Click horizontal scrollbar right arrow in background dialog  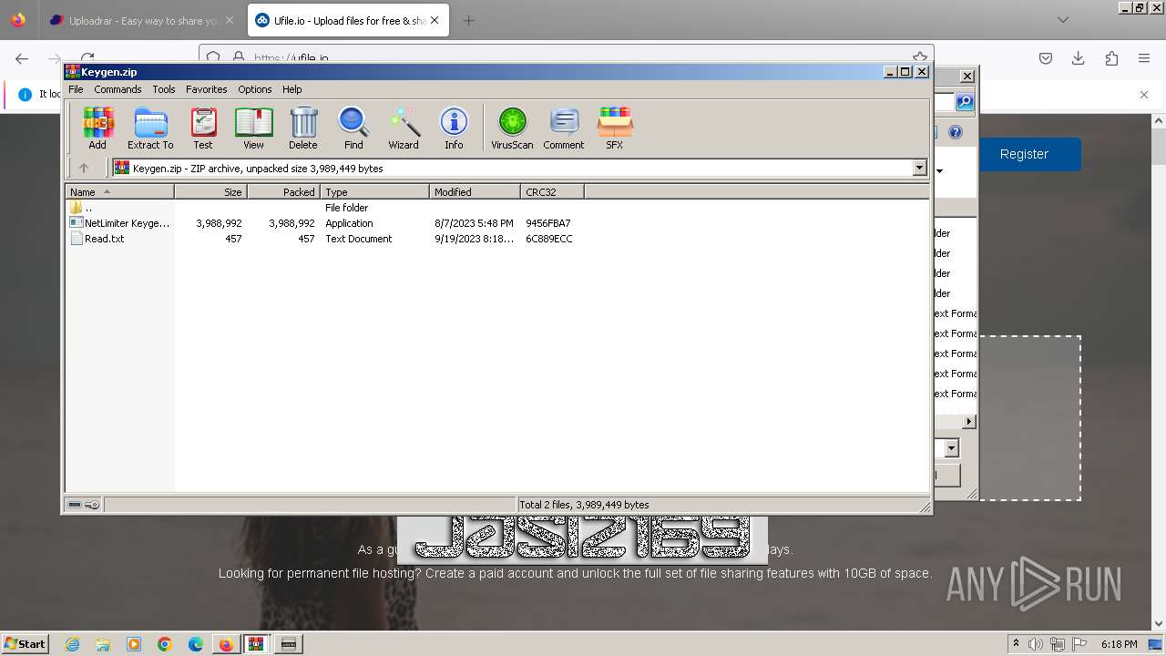[968, 421]
